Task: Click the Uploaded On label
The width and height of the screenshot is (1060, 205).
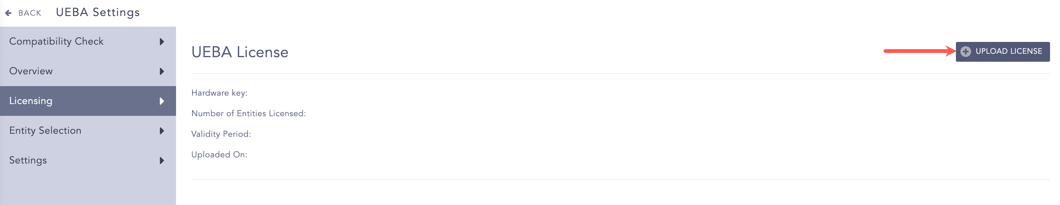Action: tap(219, 155)
